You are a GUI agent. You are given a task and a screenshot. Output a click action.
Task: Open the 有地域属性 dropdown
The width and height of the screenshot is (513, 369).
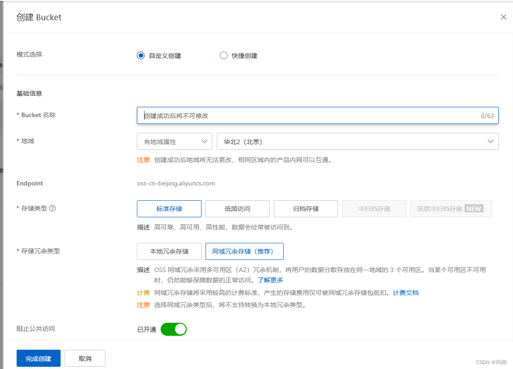coord(174,141)
